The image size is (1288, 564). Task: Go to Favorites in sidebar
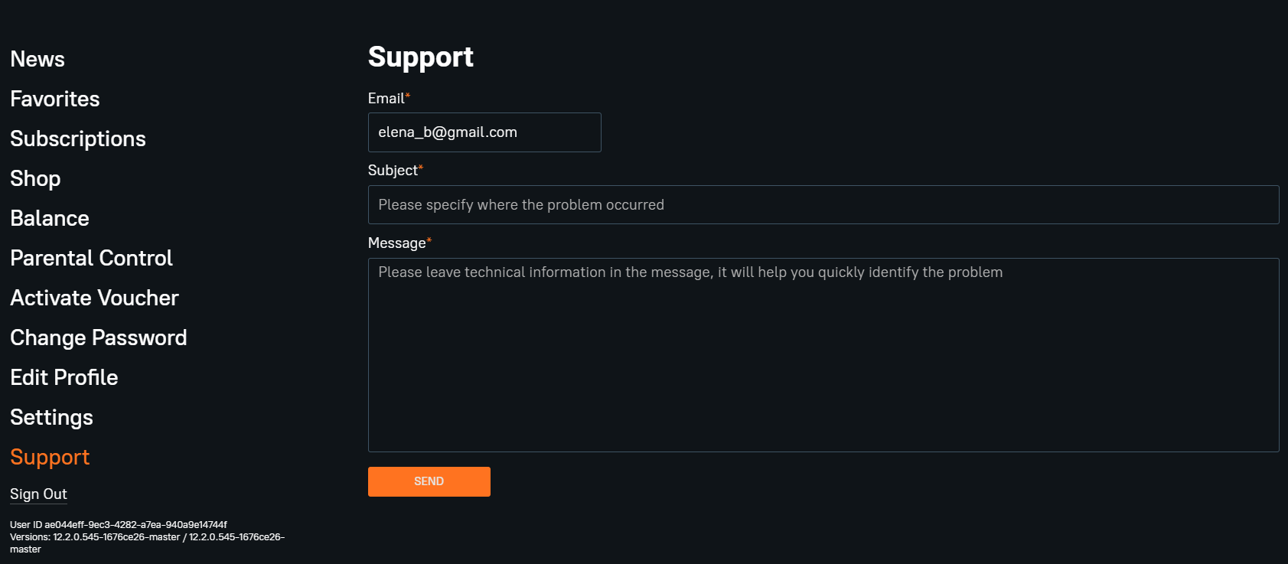[x=55, y=99]
